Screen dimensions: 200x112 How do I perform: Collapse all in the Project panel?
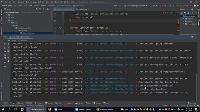pyautogui.click(x=43, y=9)
